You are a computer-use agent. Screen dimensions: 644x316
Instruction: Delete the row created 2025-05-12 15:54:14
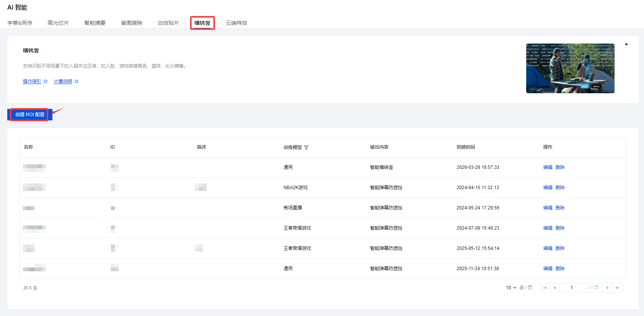click(560, 248)
